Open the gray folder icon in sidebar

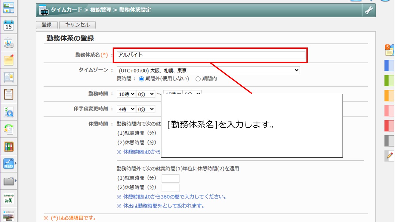tap(9, 181)
